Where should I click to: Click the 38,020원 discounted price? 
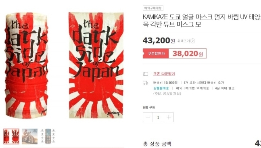click(x=188, y=54)
